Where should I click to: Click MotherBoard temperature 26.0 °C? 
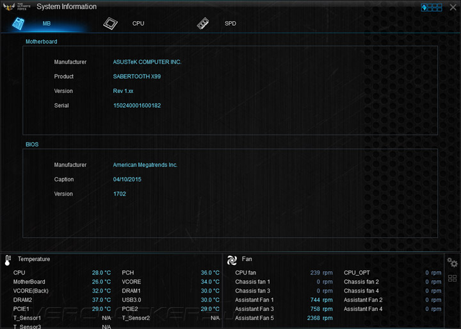click(101, 282)
